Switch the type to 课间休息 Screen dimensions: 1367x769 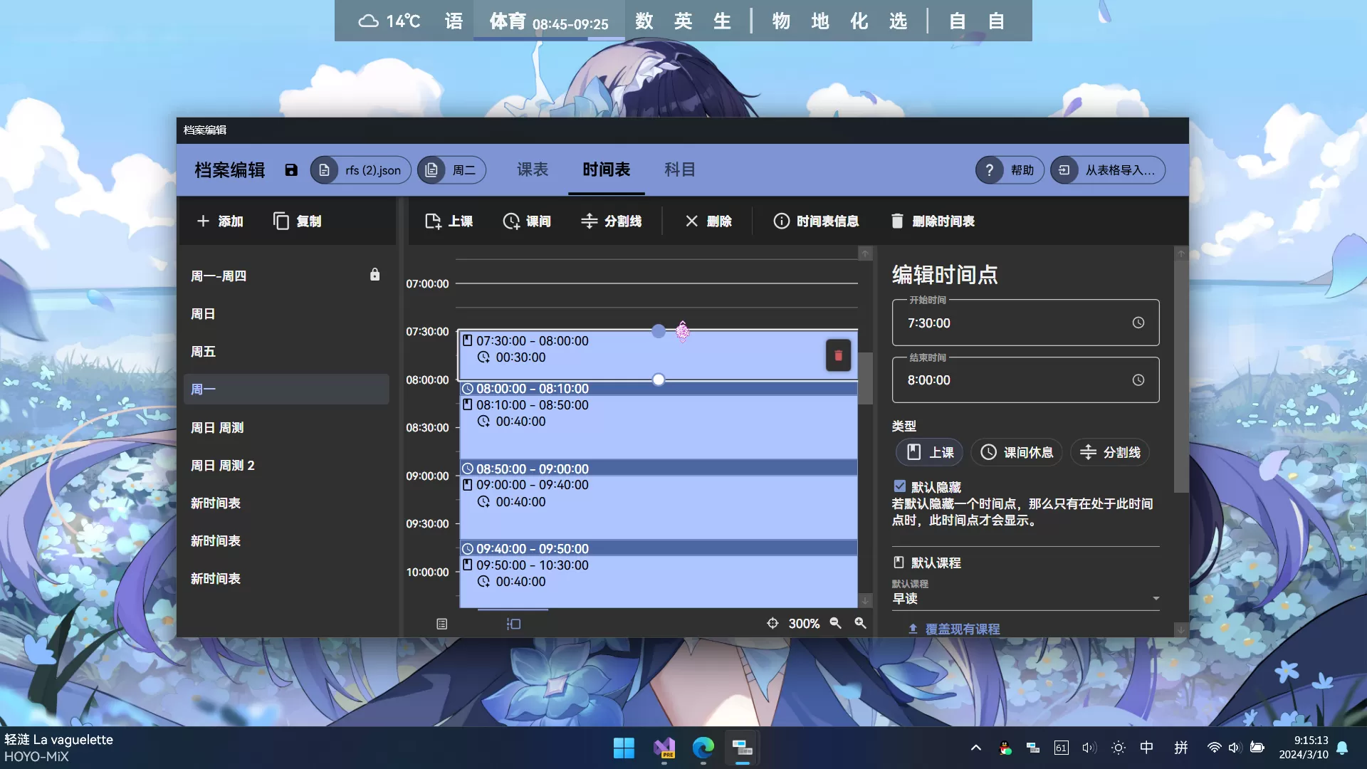pyautogui.click(x=1017, y=452)
